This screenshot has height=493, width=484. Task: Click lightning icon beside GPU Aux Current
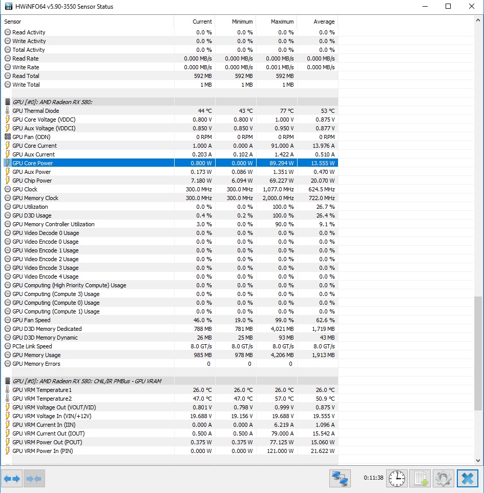click(x=8, y=154)
